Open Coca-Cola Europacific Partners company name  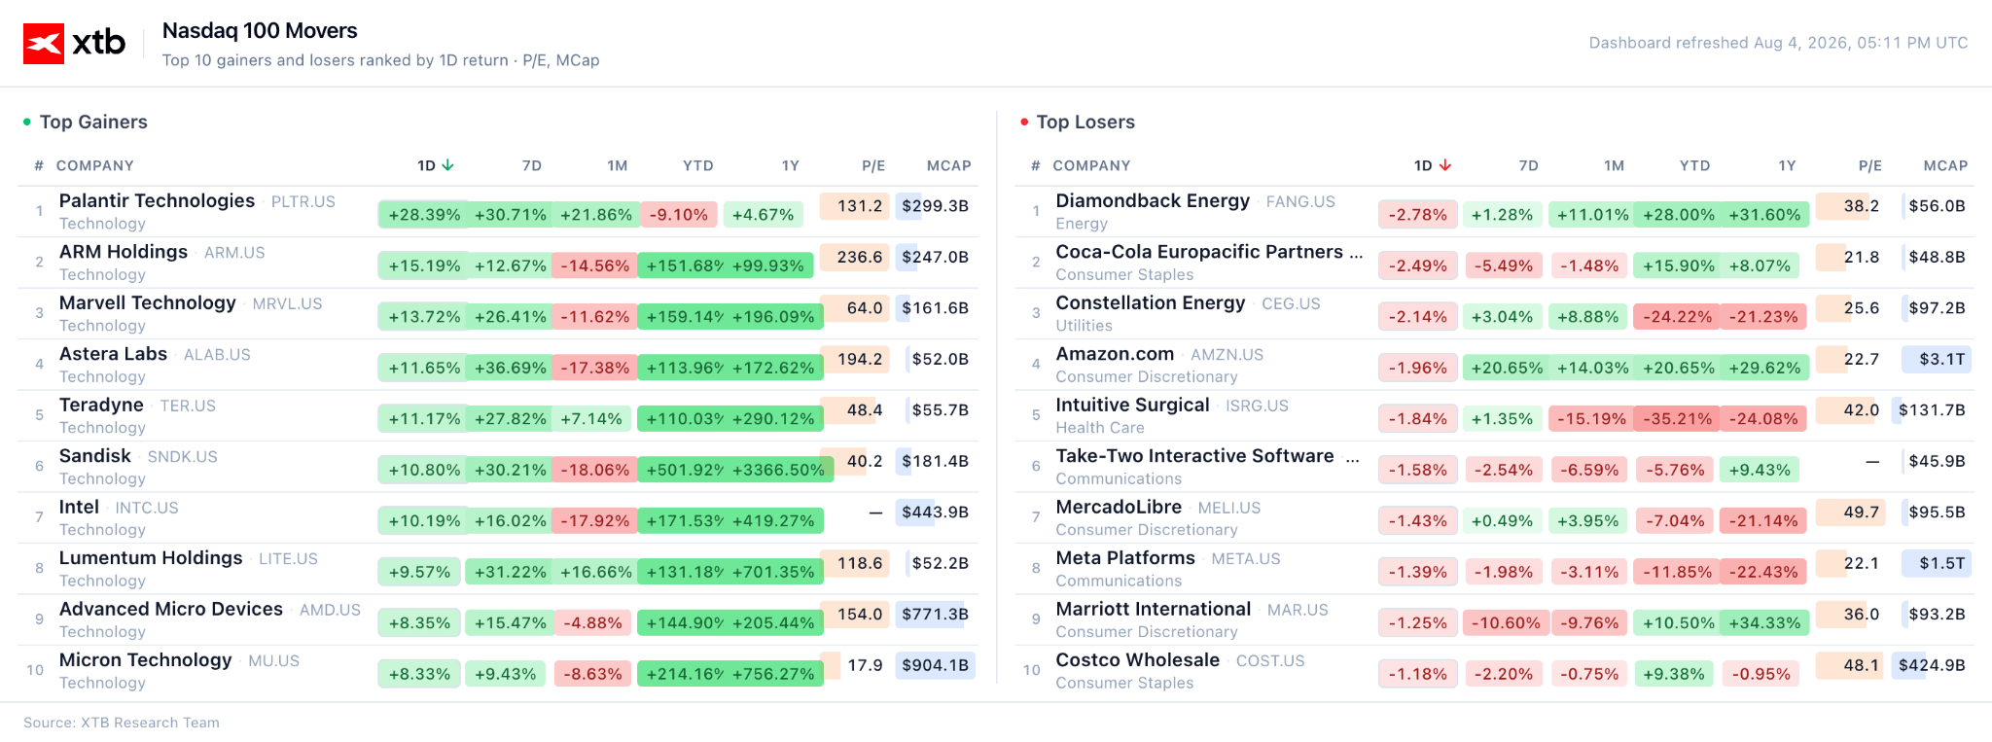[1209, 252]
